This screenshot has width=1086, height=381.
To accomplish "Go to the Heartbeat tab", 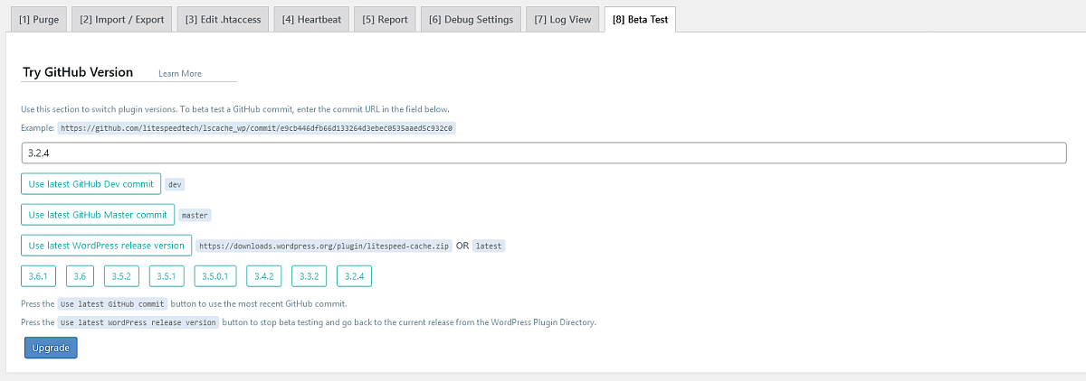I will (x=310, y=19).
